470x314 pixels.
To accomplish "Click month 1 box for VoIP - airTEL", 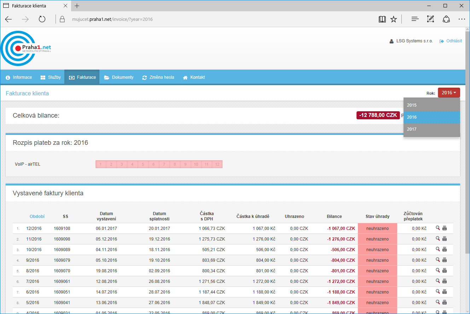I will [x=101, y=164].
